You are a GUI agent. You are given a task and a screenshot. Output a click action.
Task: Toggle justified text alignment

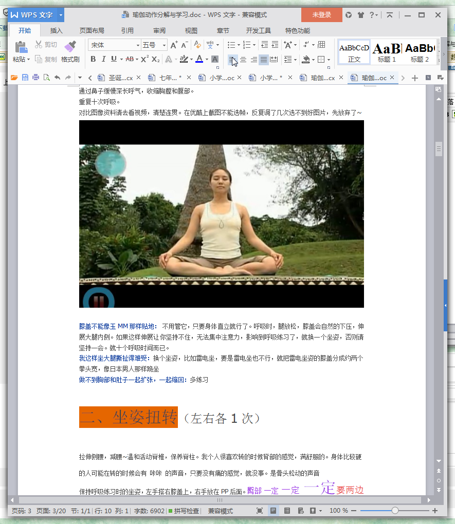click(264, 60)
